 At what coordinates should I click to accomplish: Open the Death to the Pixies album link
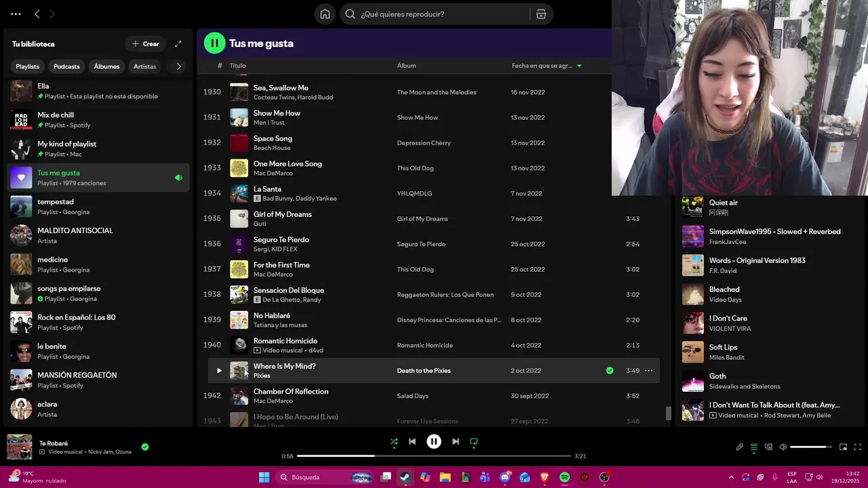point(424,371)
